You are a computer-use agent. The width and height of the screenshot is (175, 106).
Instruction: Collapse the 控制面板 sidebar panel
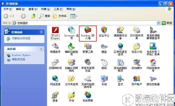point(41,32)
